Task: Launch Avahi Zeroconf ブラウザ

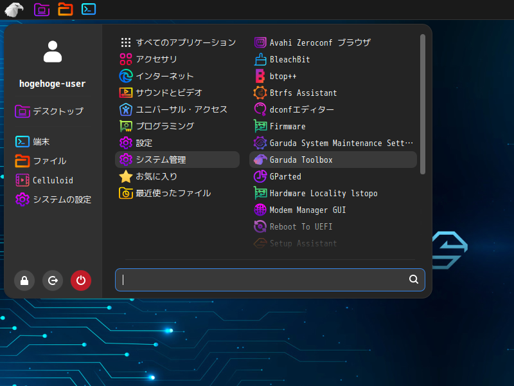Action: pos(333,42)
